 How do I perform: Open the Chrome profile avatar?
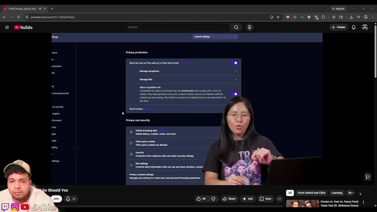tap(366, 17)
